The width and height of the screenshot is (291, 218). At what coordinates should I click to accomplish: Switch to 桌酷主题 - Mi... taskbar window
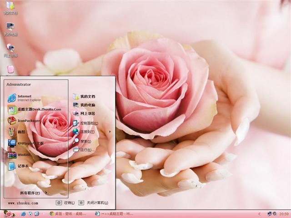point(114,214)
